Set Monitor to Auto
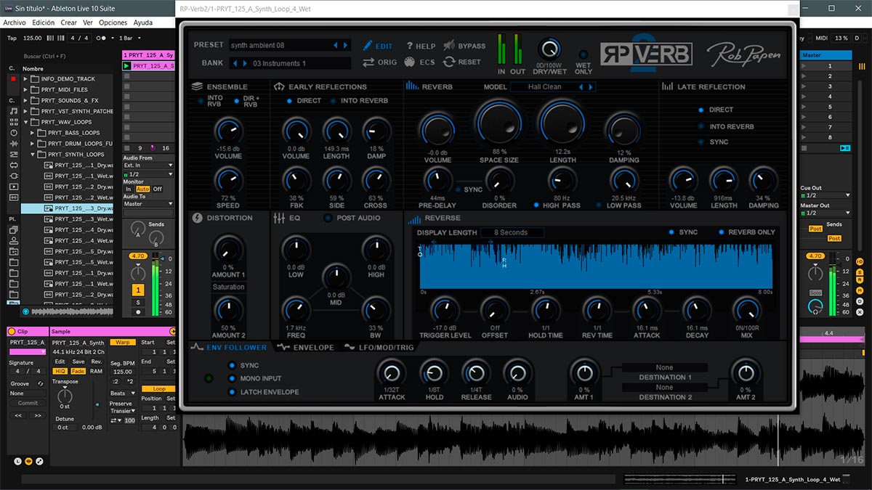The height and width of the screenshot is (490, 872). pos(142,189)
